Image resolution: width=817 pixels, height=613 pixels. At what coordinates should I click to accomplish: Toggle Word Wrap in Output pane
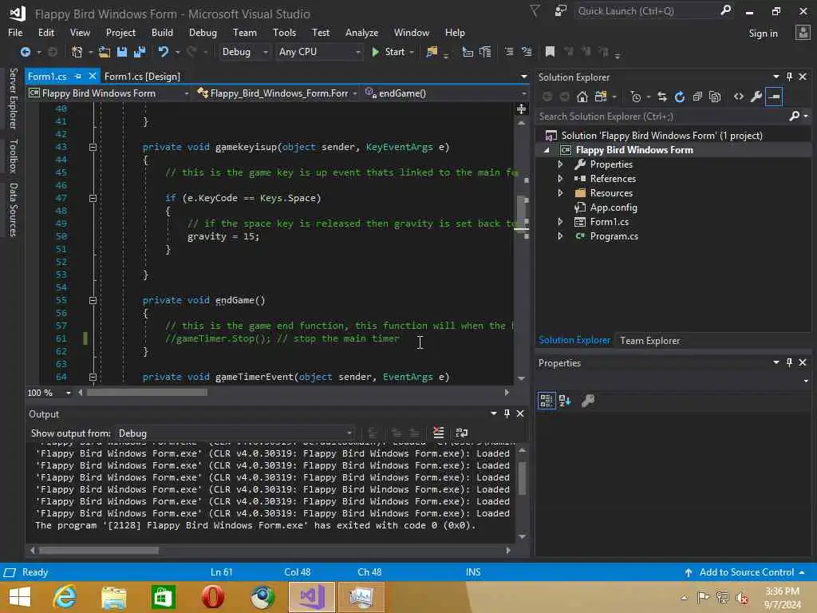(462, 433)
